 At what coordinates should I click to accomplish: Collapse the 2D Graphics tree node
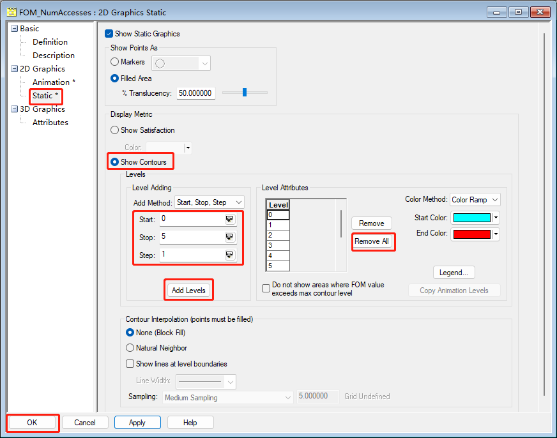(14, 69)
